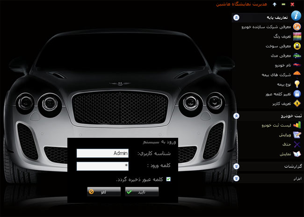304x217 pixels.
Task: Open the نوع بیمه menu entry
Action: 284,84
